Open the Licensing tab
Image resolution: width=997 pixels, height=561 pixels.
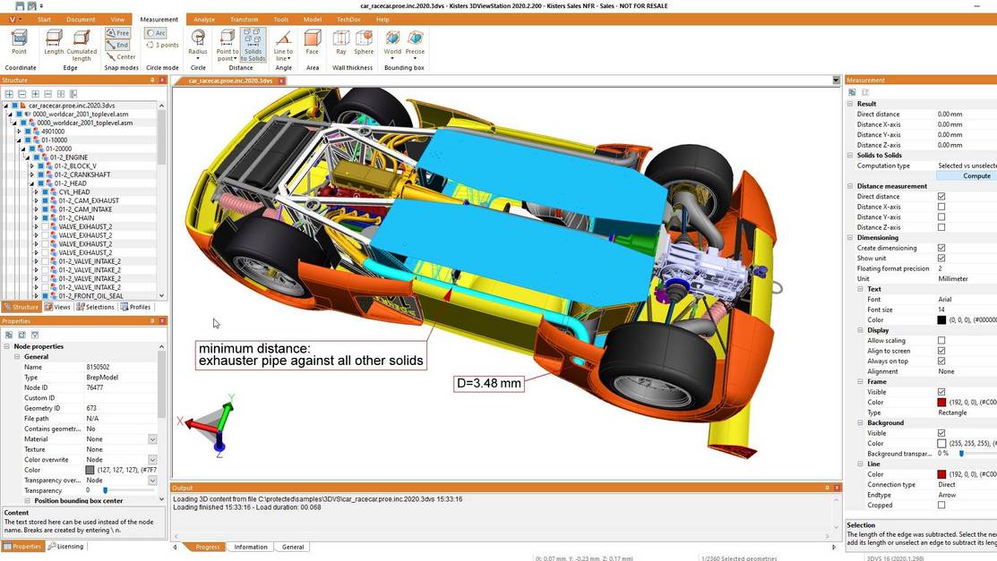65,547
